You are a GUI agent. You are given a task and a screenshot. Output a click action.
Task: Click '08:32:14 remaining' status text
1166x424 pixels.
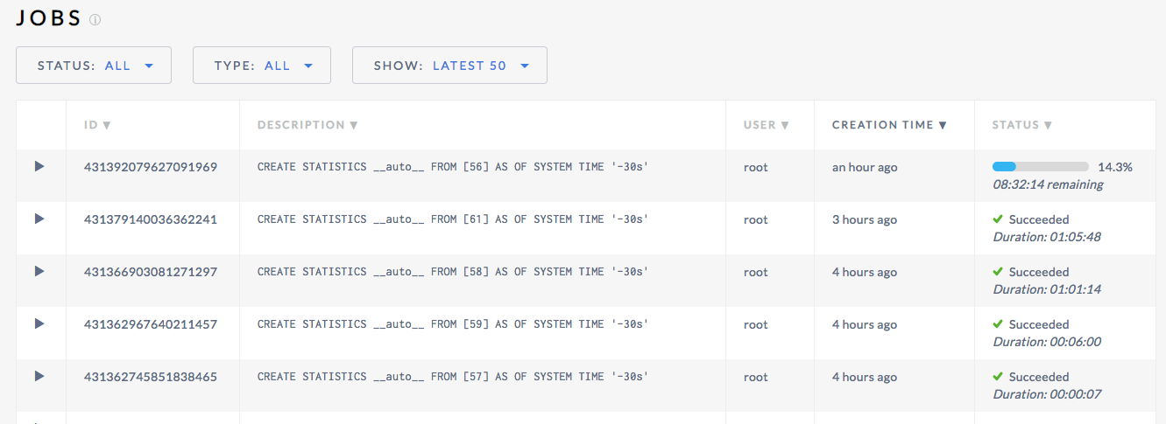[x=1048, y=184]
